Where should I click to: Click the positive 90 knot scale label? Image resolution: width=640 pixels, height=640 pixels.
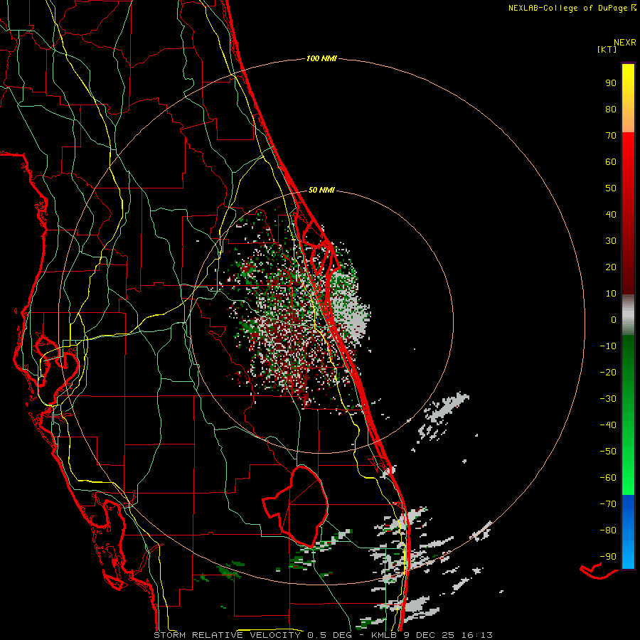tap(611, 83)
